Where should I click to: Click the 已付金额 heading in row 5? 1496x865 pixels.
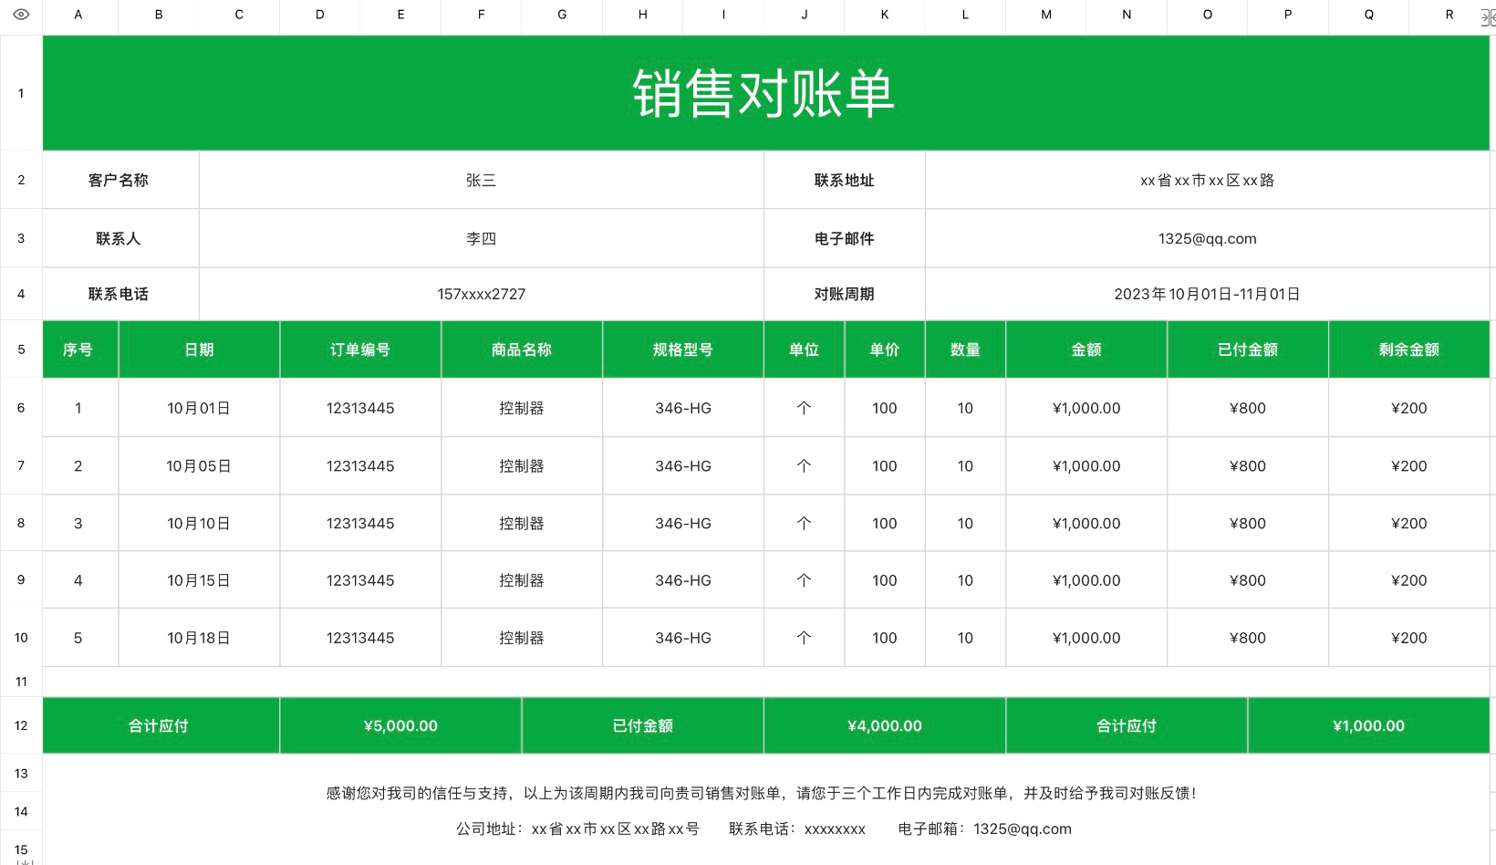tap(1248, 349)
